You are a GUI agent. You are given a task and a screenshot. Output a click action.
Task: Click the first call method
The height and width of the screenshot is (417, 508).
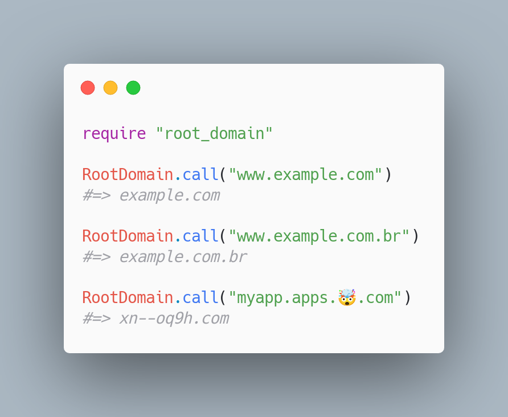(200, 175)
